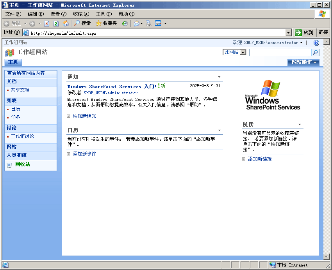Click the Back (后退) toolbar button
Image resolution: width=332 pixels, height=270 pixels.
[x=12, y=23]
